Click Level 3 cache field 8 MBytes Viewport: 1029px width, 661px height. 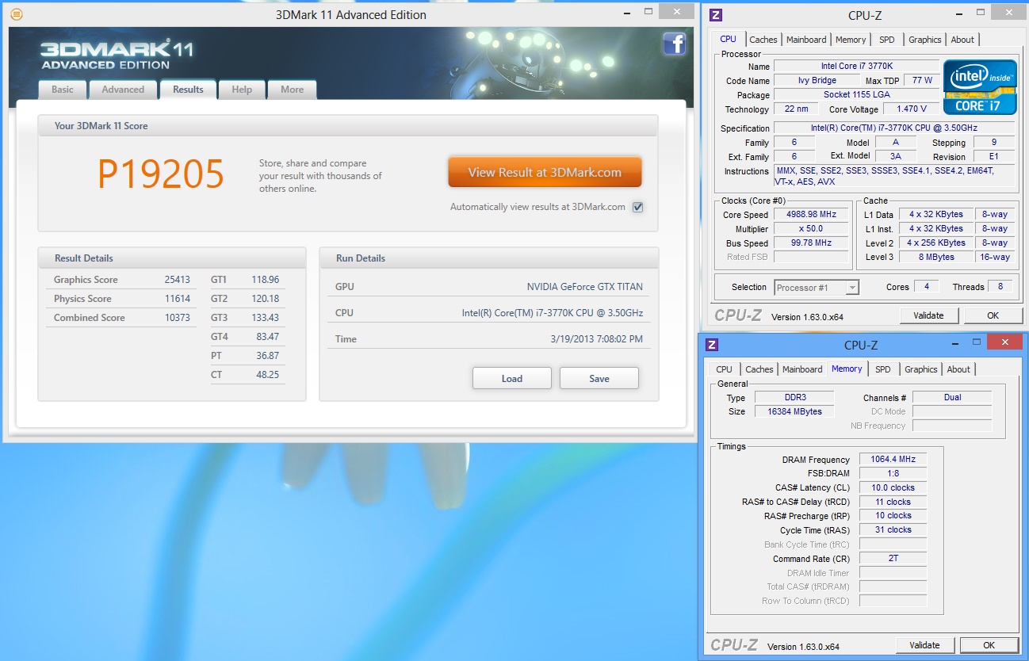(x=935, y=257)
